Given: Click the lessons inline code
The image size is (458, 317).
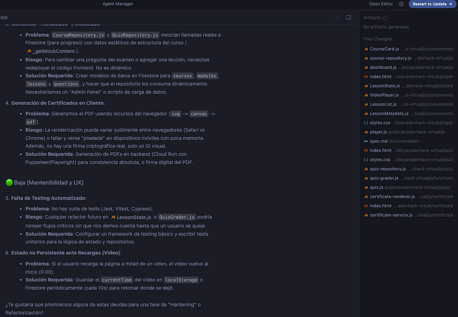Looking at the screenshot, I should point(36,84).
